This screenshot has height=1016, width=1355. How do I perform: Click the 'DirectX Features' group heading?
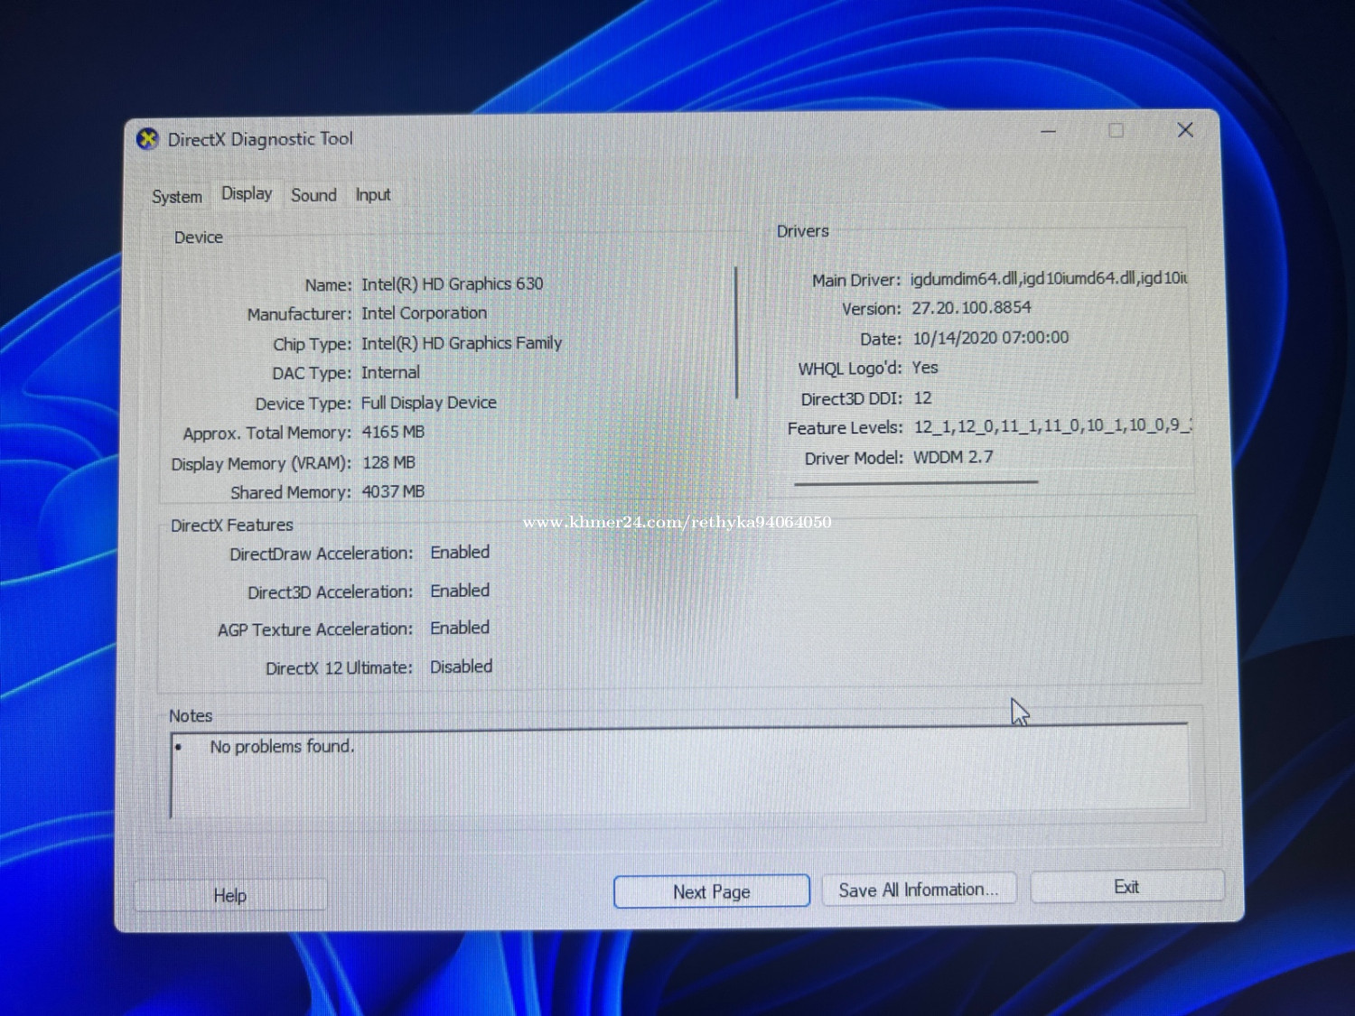pos(232,525)
